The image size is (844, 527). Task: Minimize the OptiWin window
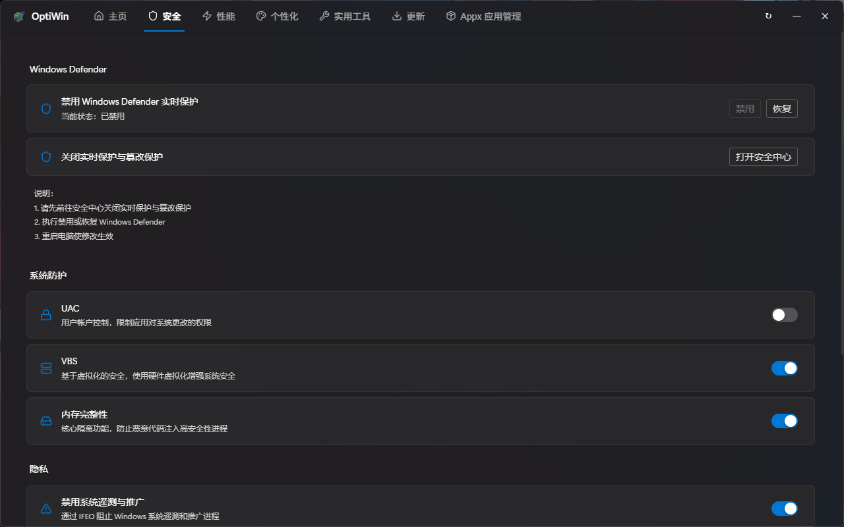click(x=797, y=16)
